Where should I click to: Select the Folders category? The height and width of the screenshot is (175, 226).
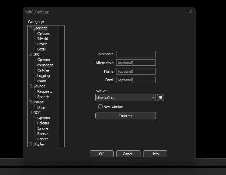(43, 123)
